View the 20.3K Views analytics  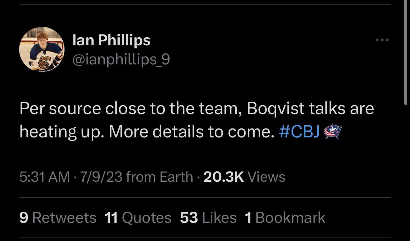pos(244,177)
